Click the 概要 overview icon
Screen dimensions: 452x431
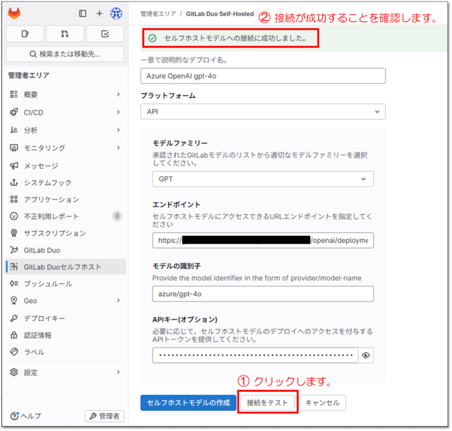point(14,94)
